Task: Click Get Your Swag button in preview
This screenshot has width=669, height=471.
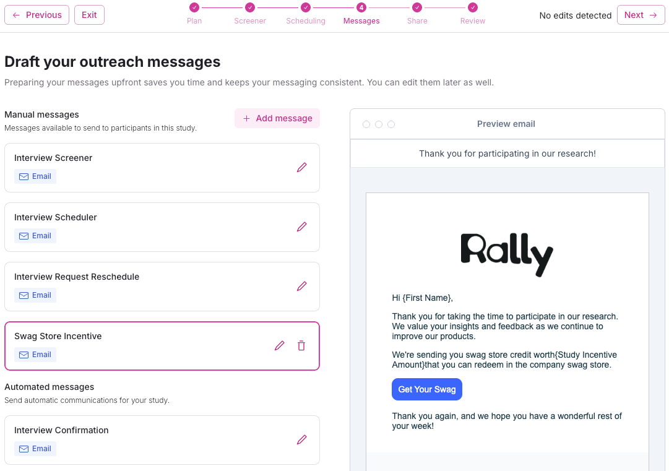Action: (427, 389)
